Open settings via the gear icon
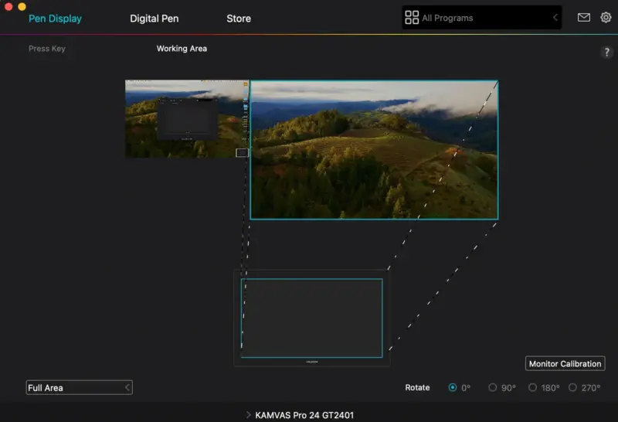 click(606, 17)
